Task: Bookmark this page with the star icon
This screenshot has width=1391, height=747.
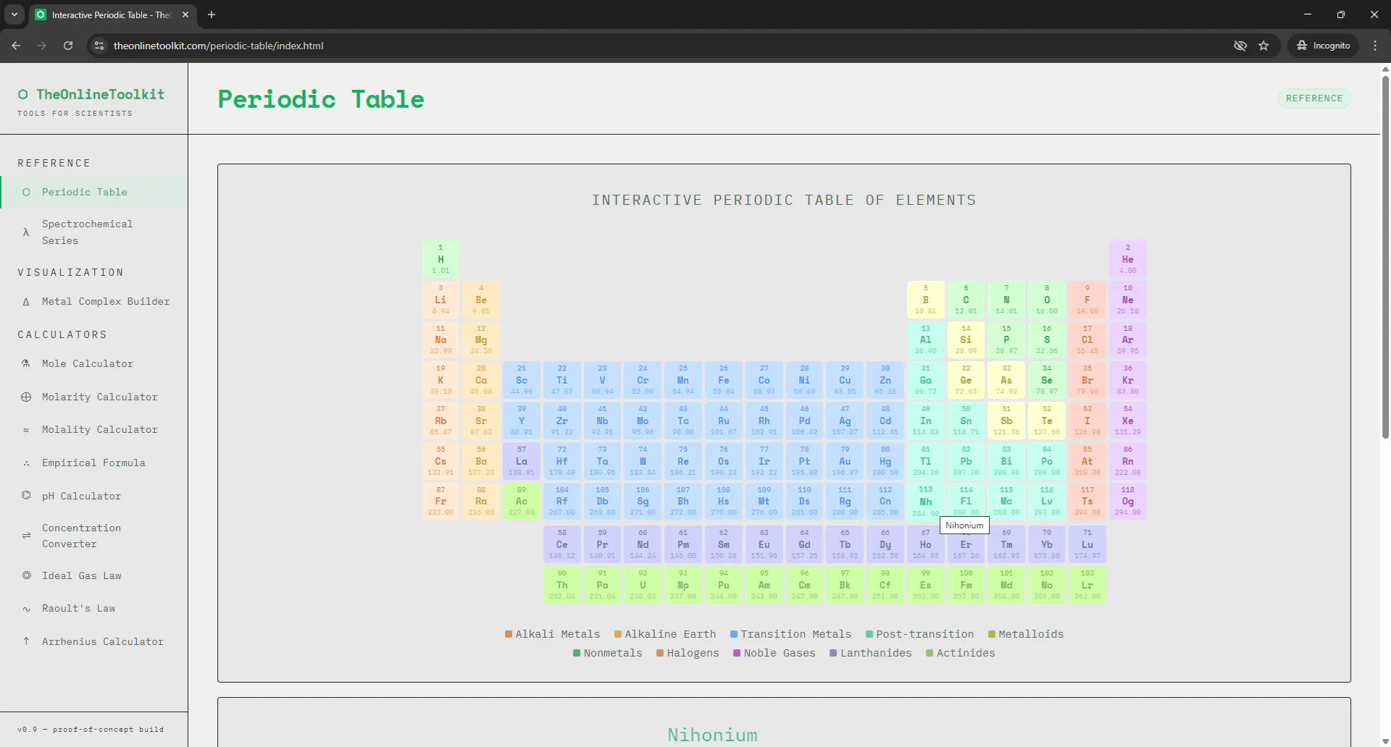Action: tap(1263, 46)
